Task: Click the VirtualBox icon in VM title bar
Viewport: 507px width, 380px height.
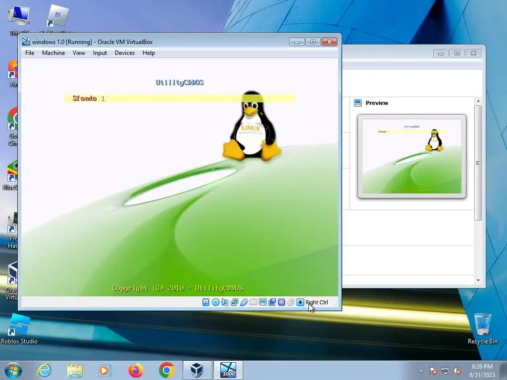Action: click(26, 42)
